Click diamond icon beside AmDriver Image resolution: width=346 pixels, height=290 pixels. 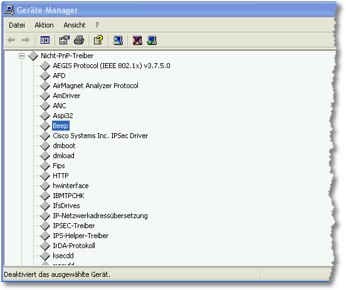coord(45,96)
